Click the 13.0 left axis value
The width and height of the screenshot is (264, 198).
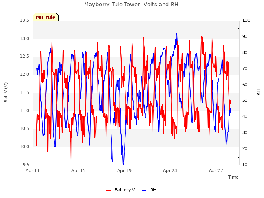tap(25, 38)
